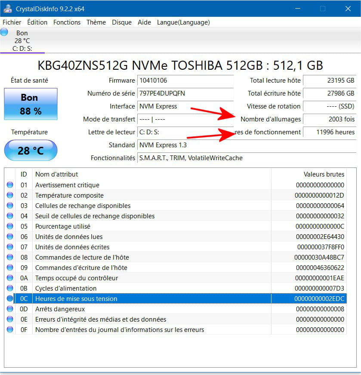This screenshot has height=375, width=361.
Task: Click the Nombre d'allumages value 2003 fois
Action: point(330,119)
